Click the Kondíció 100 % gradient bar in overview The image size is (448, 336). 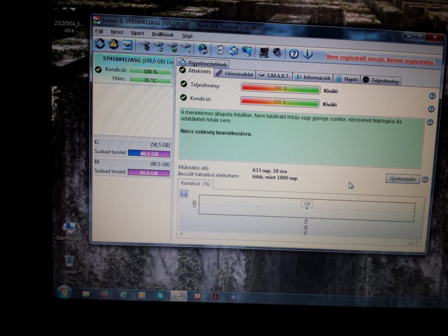pyautogui.click(x=280, y=102)
